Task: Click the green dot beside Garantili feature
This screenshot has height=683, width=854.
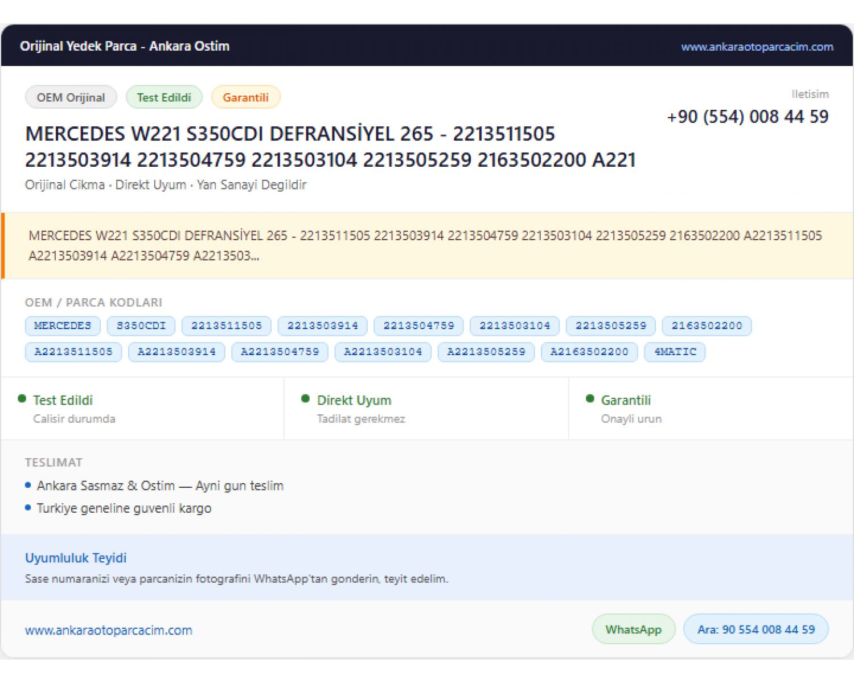Action: tap(590, 398)
